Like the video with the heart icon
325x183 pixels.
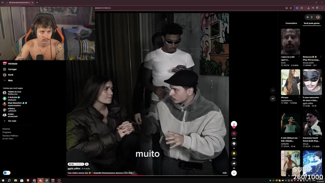click(x=234, y=134)
